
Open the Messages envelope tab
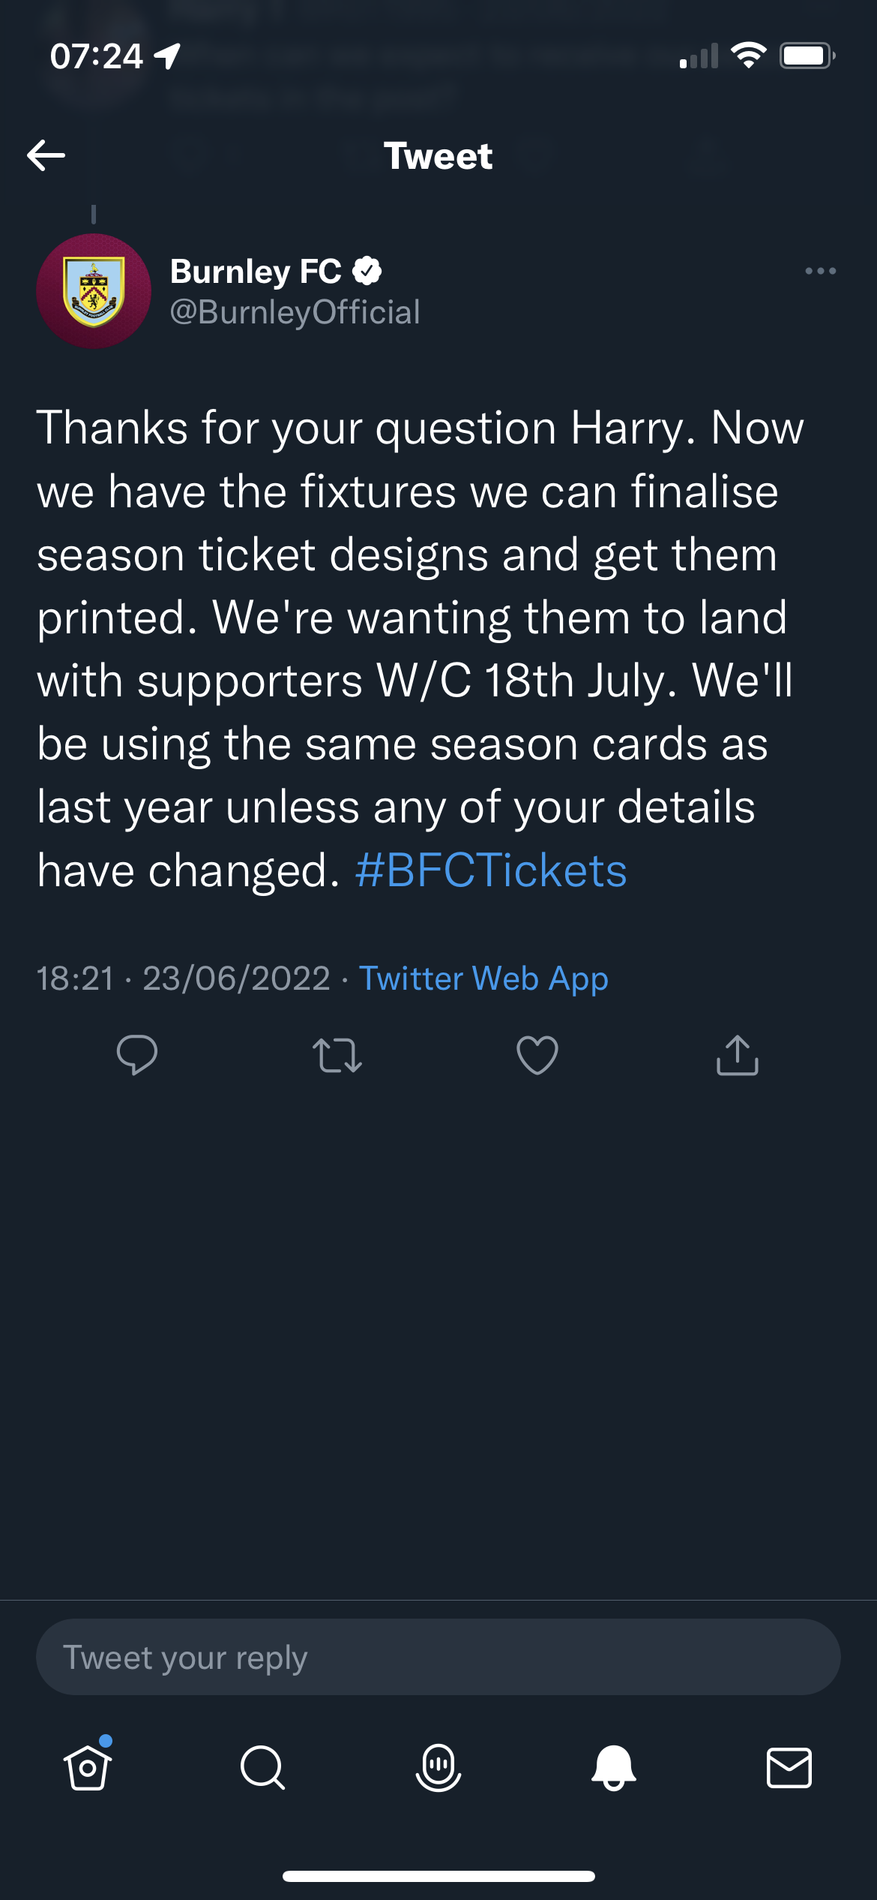pyautogui.click(x=789, y=1767)
